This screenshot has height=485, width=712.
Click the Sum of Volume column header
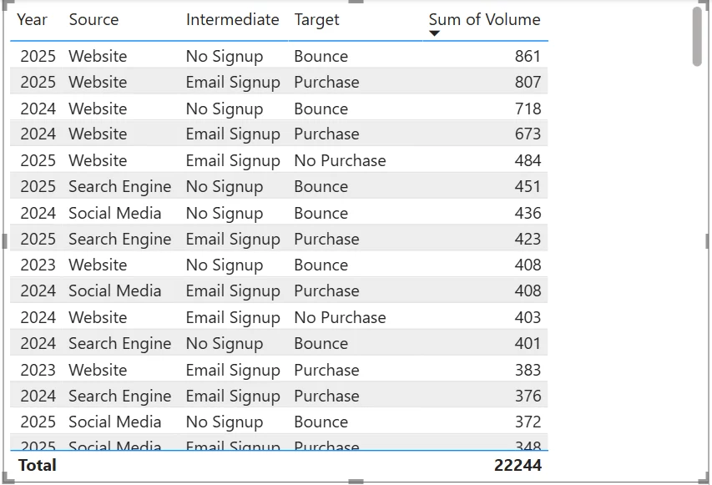tap(484, 19)
